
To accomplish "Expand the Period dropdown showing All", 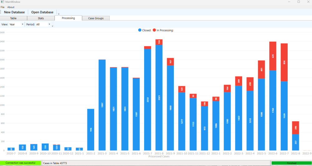I will click(x=43, y=24).
